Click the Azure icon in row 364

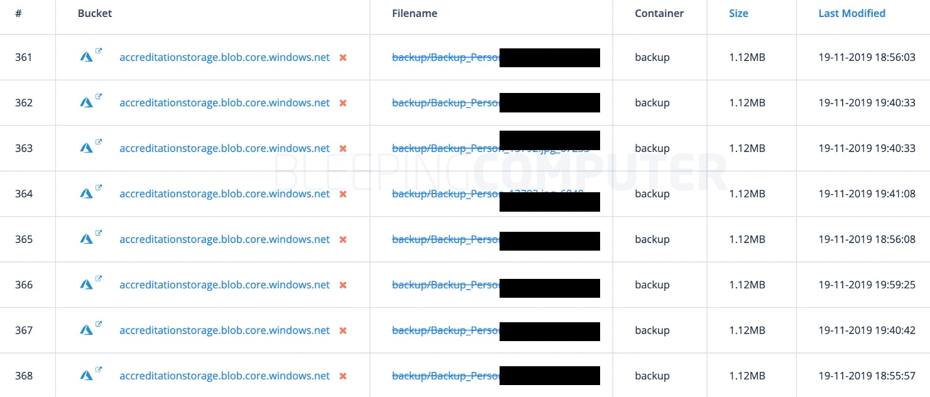pyautogui.click(x=86, y=193)
